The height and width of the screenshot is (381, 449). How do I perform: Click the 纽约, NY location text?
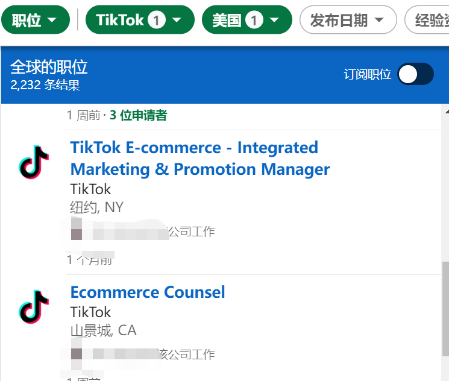click(x=96, y=207)
